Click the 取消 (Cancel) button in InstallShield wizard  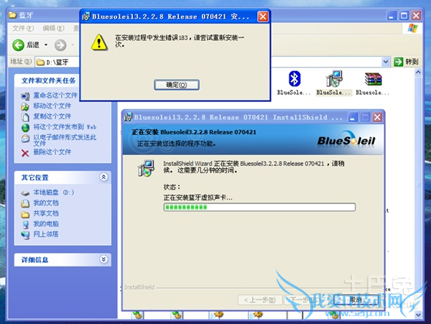pyautogui.click(x=356, y=300)
